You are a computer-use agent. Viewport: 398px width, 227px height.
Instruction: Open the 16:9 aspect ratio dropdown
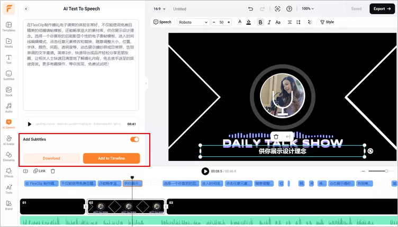click(x=159, y=9)
